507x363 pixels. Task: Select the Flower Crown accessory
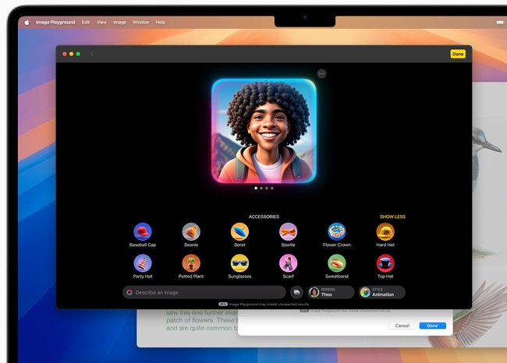[337, 231]
